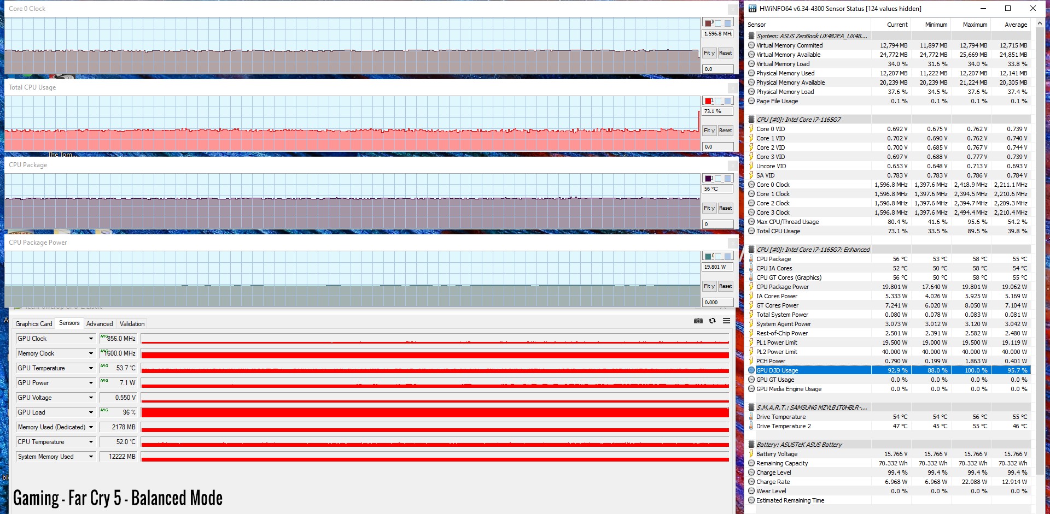Open the GPU Load sensor dropdown

pos(91,412)
